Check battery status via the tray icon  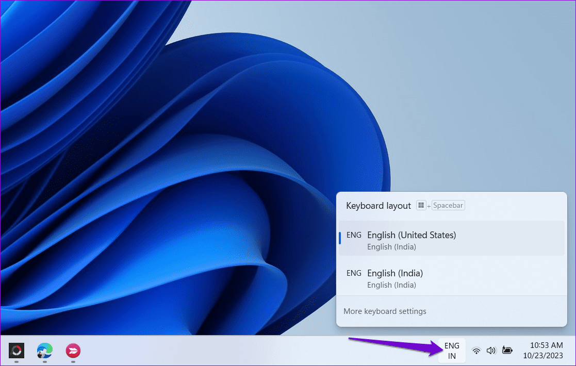507,350
